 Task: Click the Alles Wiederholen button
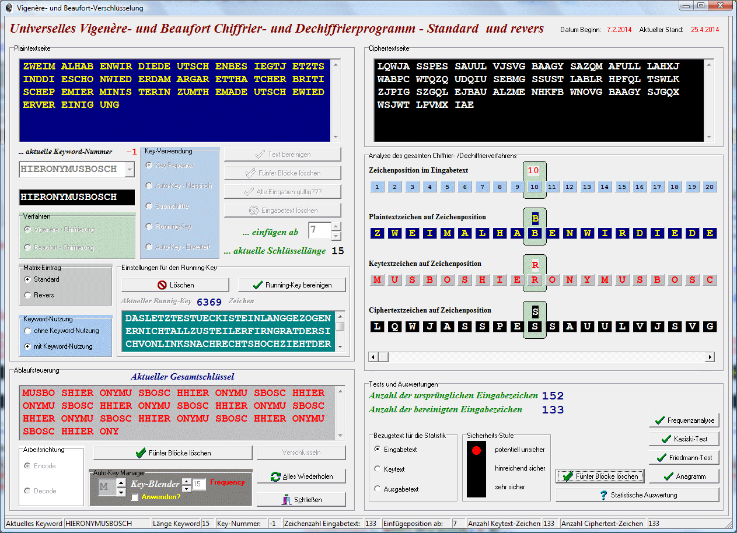301,476
